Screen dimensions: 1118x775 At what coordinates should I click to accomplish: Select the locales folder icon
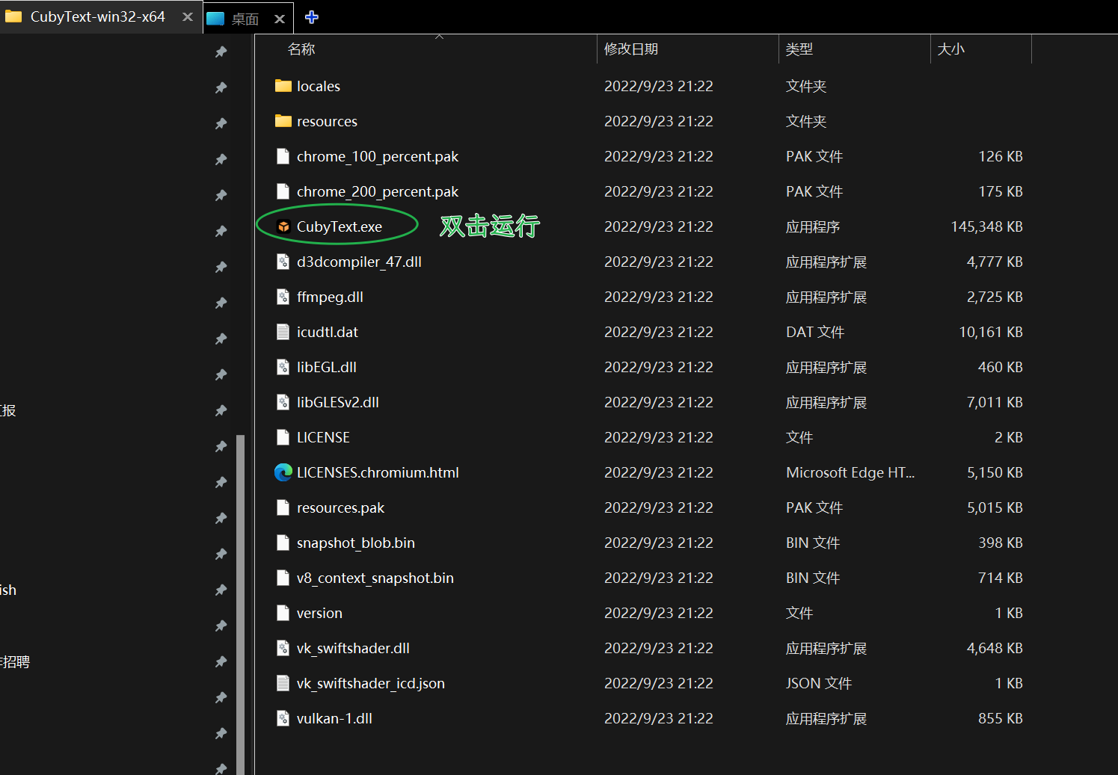[283, 86]
